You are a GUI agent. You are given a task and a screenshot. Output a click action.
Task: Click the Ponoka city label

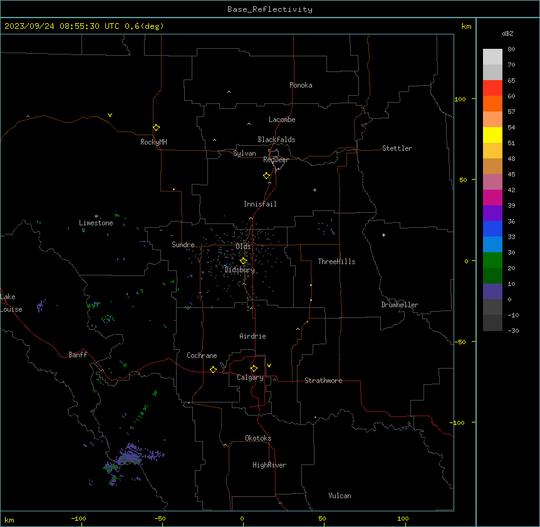(x=301, y=85)
